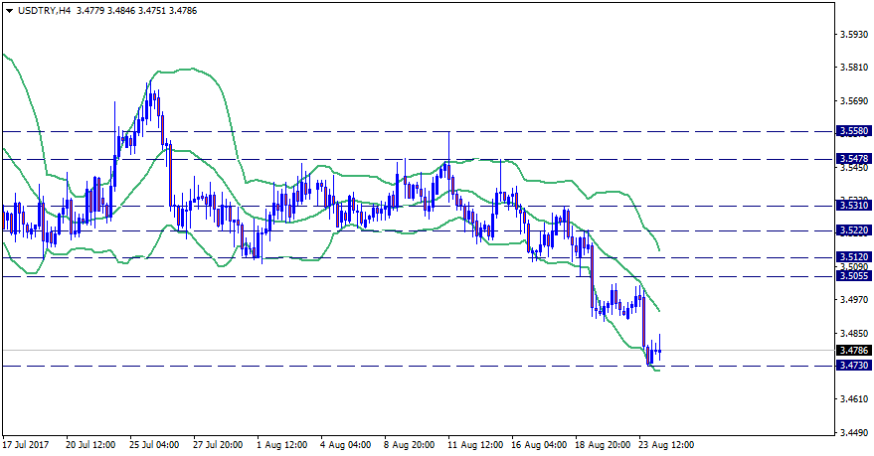Click the current price 3.4786 label

(853, 350)
